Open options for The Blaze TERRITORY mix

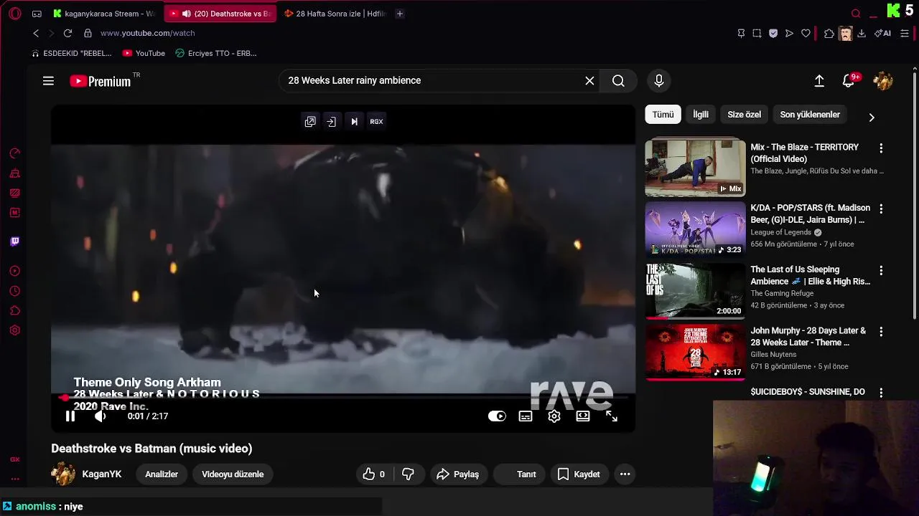coord(881,148)
